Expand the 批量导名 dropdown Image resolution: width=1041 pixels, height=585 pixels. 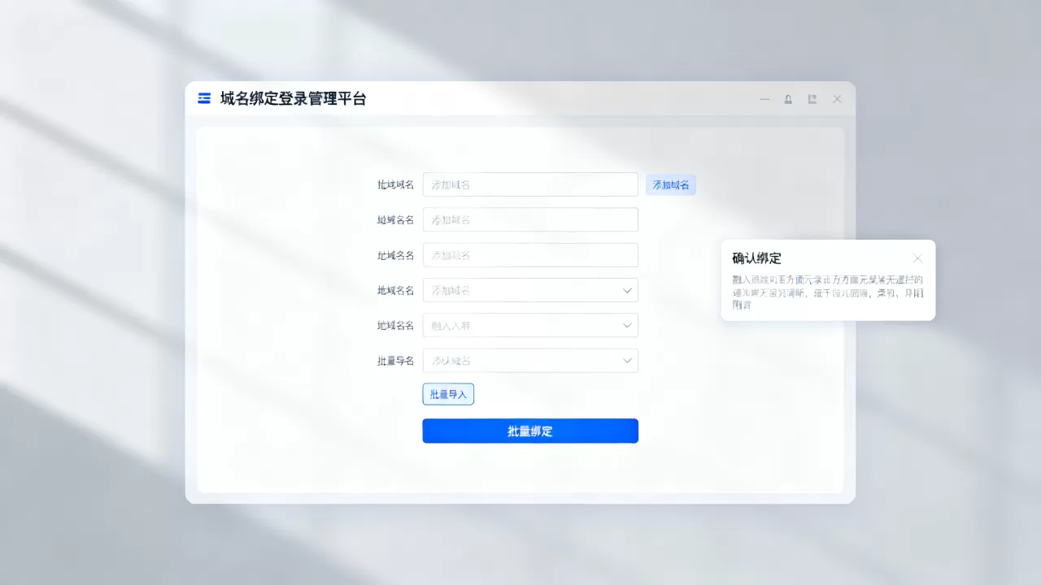[x=530, y=361]
